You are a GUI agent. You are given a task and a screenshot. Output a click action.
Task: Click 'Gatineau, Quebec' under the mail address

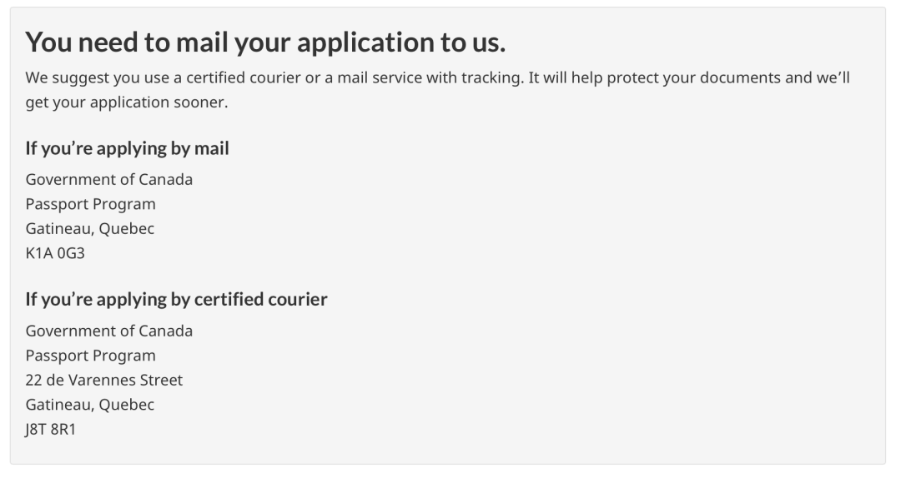(x=89, y=229)
